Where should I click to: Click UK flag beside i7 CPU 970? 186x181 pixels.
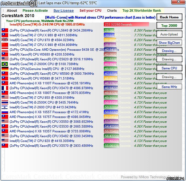point(5,40)
